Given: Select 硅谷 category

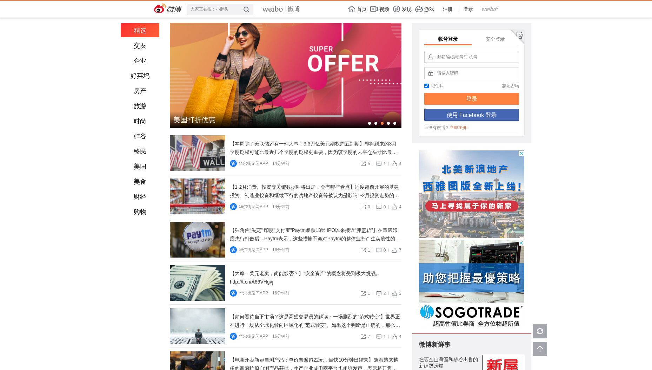Looking at the screenshot, I should (140, 136).
